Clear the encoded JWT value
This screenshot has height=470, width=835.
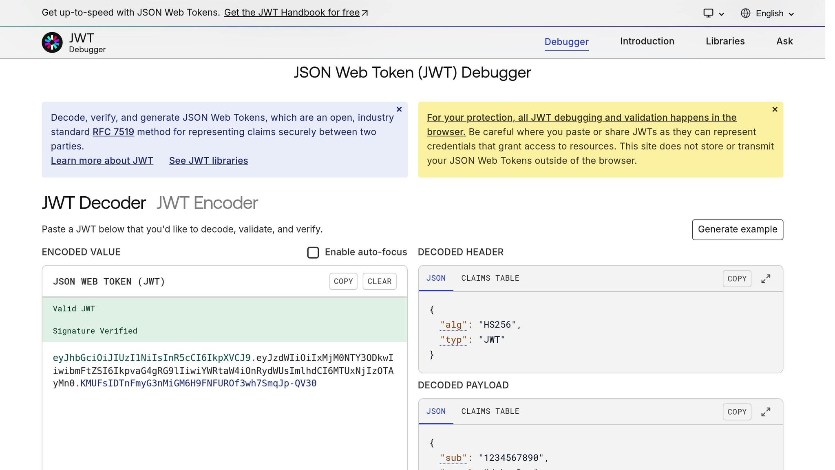pos(379,281)
